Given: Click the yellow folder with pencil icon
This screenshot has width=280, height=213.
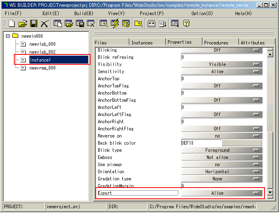Looking at the screenshot, I should coord(139,23).
